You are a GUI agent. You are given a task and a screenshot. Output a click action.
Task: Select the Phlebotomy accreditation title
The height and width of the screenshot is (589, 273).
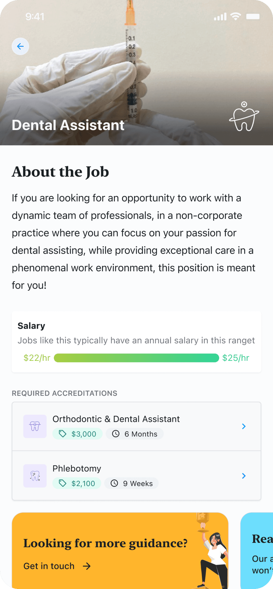(77, 469)
